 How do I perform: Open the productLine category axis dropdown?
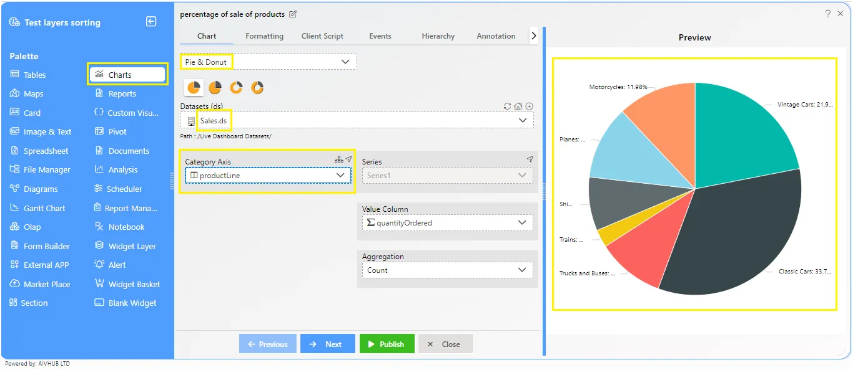[268, 176]
